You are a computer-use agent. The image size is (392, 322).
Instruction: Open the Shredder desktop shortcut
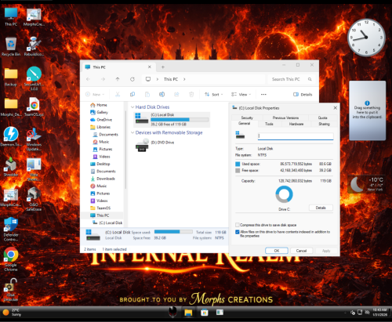[11, 167]
